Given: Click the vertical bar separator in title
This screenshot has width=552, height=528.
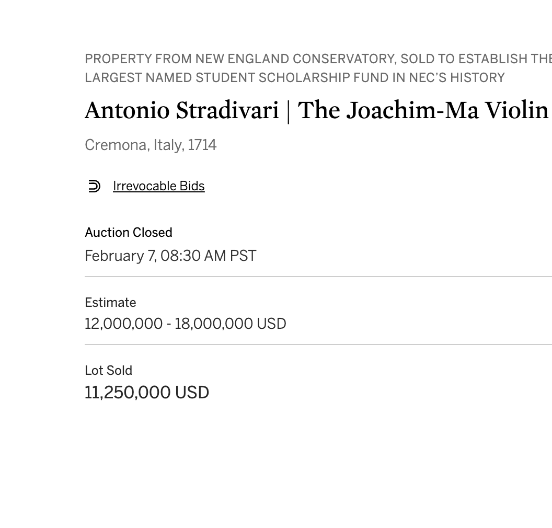Looking at the screenshot, I should click(x=289, y=111).
